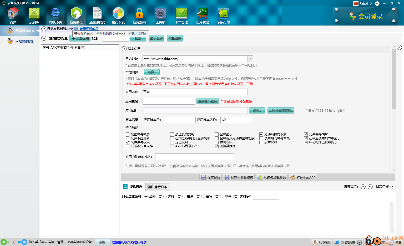The image size is (404, 246).
Task: Open the QQ交流群 dropdown arrow
Action: click(x=360, y=242)
